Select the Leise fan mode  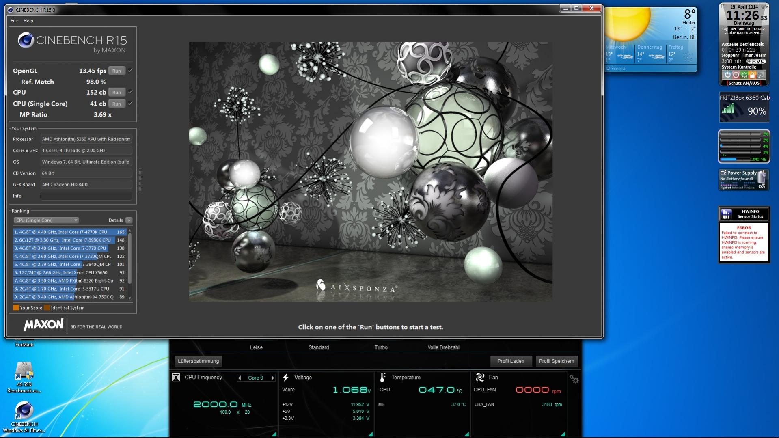(x=256, y=347)
